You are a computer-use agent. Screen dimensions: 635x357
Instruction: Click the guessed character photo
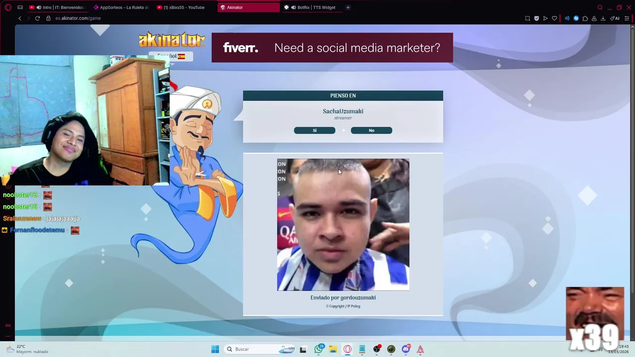[x=343, y=225]
